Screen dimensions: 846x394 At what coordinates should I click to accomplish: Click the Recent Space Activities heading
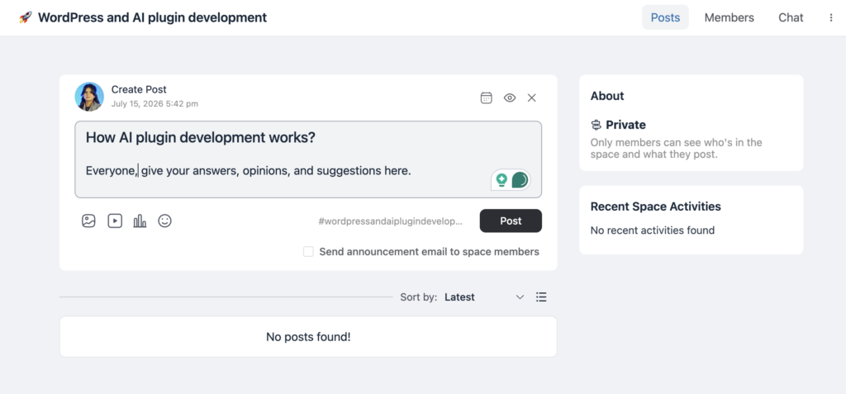[x=655, y=206]
